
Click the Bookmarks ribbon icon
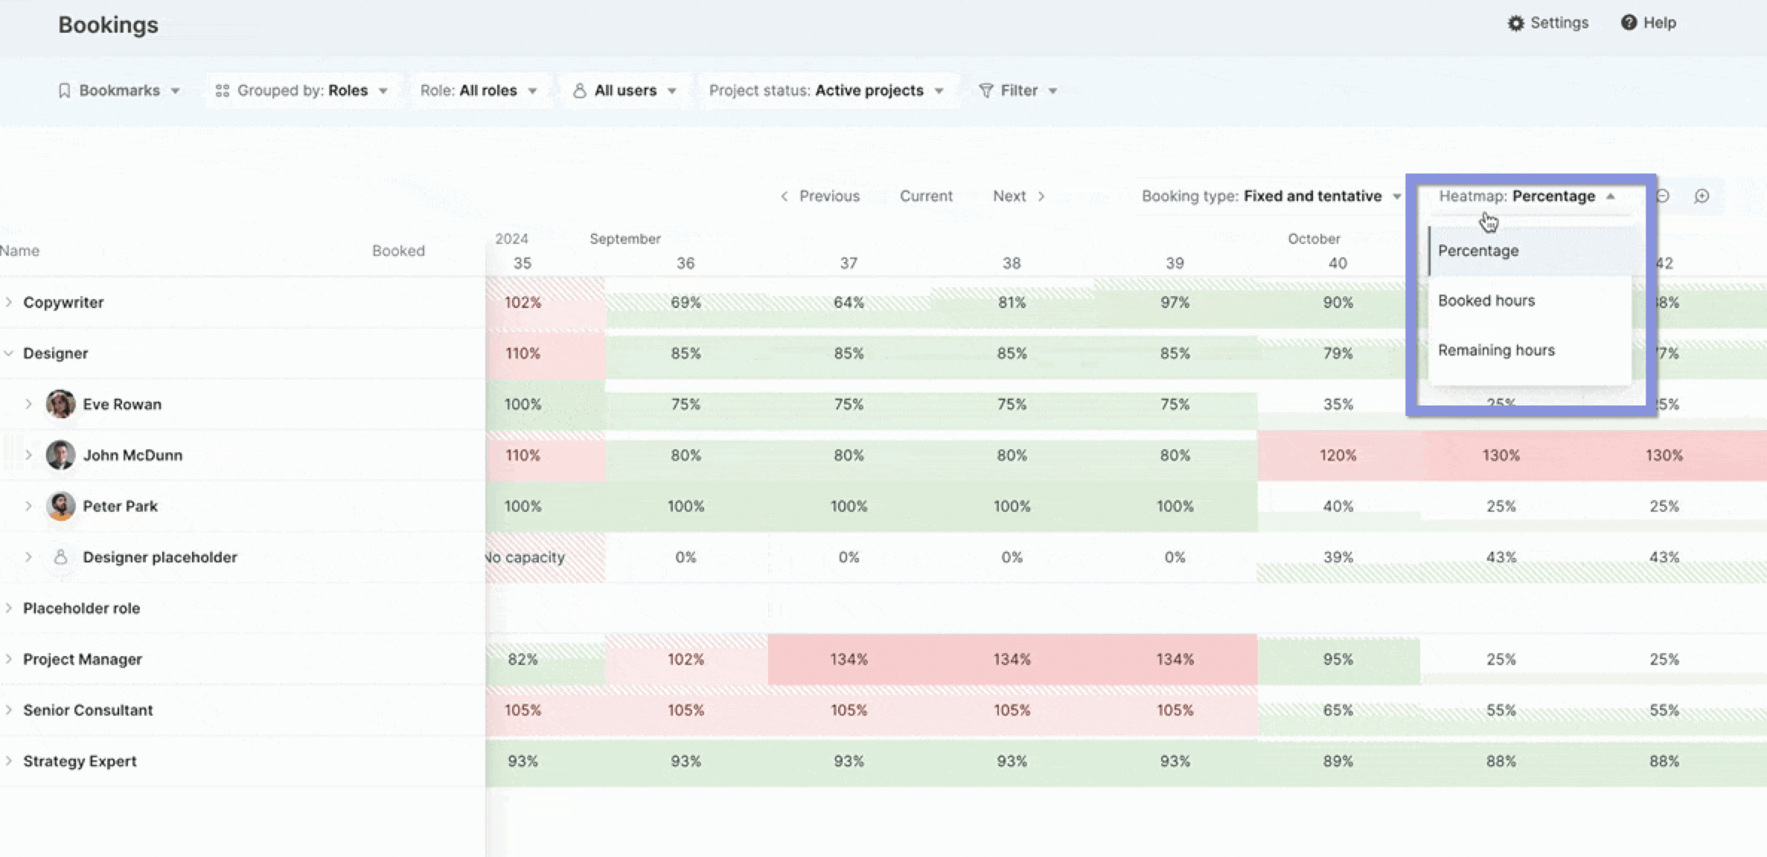65,91
